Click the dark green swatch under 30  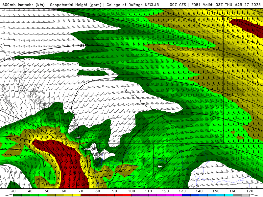(x=17, y=195)
